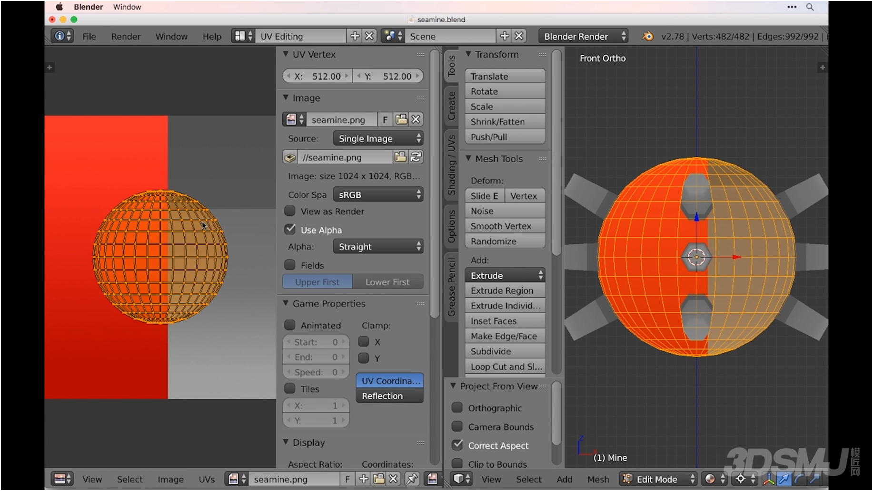
Task: Click the Smooth Vertex button
Action: coord(505,226)
